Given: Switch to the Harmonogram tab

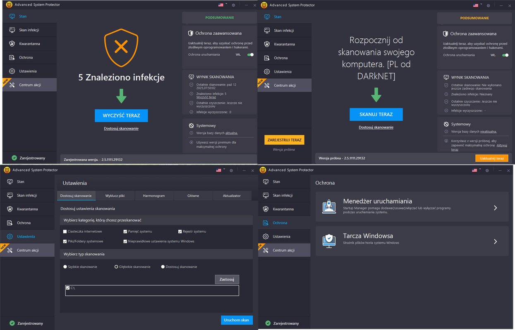Looking at the screenshot, I should [154, 196].
